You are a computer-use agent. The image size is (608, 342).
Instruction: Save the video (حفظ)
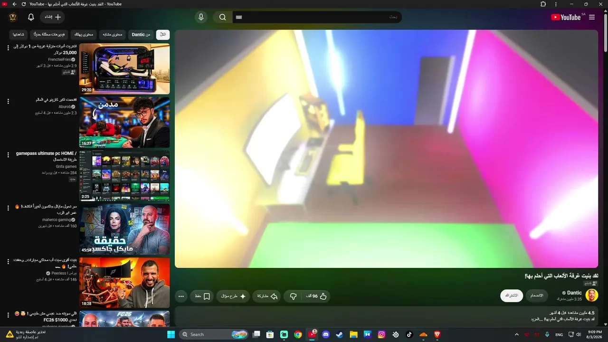(x=202, y=296)
